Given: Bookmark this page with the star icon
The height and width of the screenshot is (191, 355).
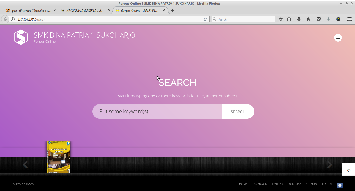Looking at the screenshot, I should pos(281,19).
